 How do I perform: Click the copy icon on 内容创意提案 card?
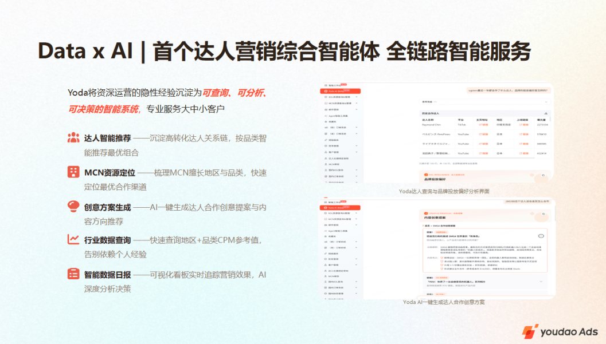(x=544, y=213)
